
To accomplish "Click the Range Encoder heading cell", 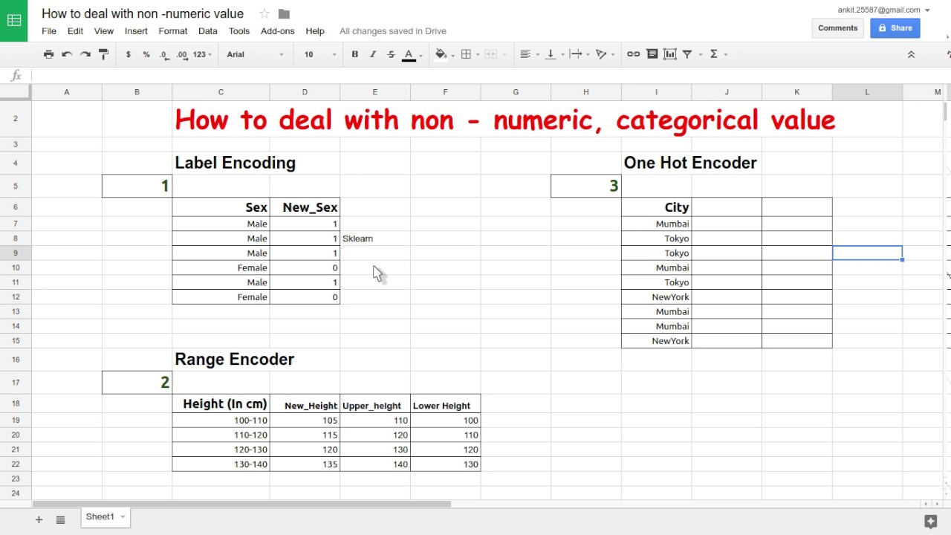I will [x=235, y=359].
